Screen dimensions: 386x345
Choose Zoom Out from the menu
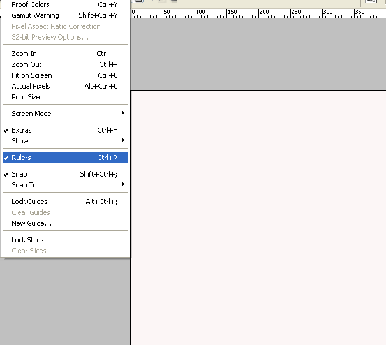click(27, 64)
